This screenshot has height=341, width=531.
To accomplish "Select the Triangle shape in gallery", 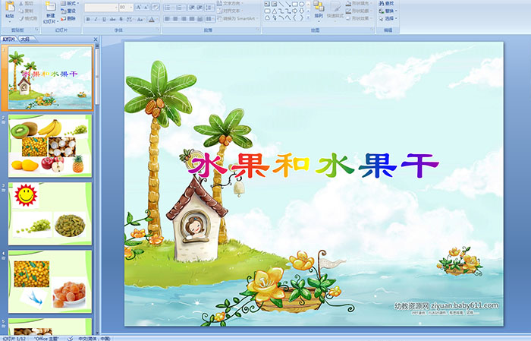I will [x=275, y=11].
